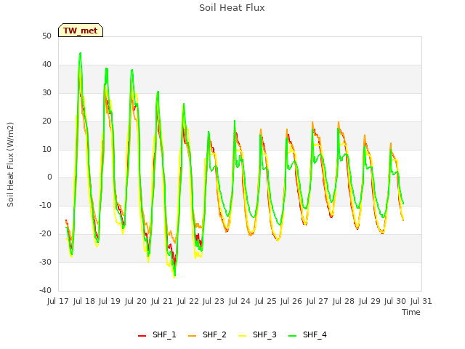Click the red SHF_1 legend swatch
Viewport: 465px width, 349px height.
point(142,336)
